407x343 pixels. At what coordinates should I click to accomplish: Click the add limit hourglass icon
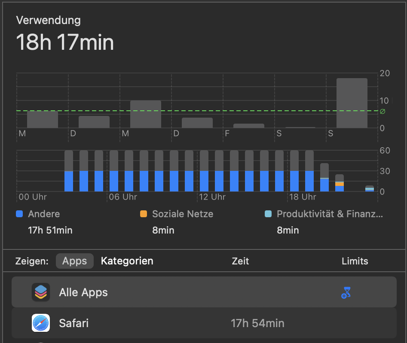click(346, 292)
